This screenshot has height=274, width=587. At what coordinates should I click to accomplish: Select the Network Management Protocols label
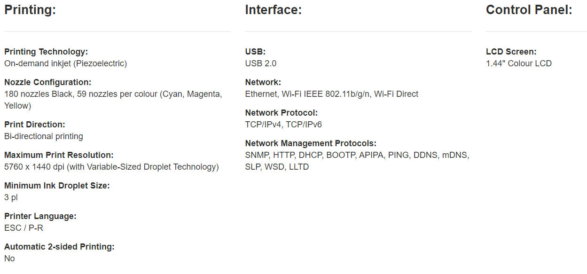(311, 143)
